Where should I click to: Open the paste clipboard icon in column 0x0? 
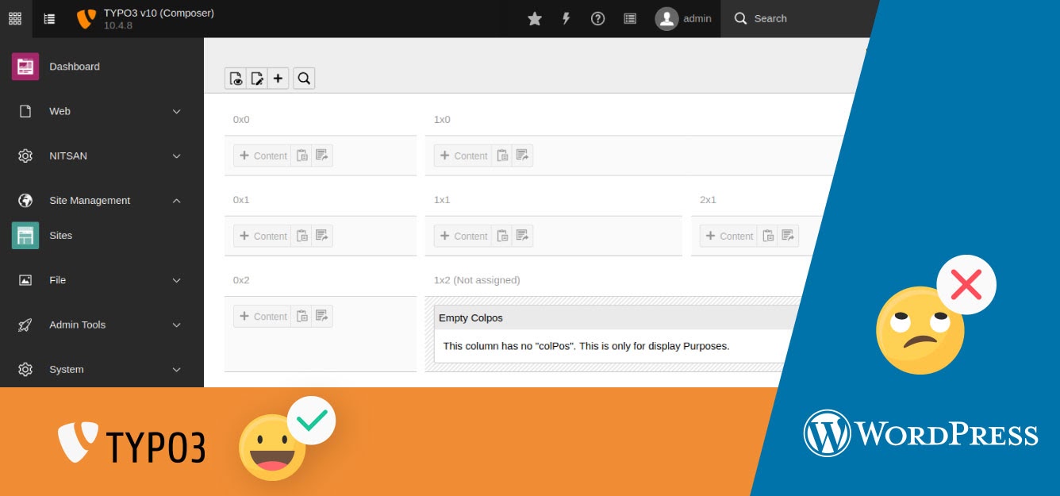(302, 155)
